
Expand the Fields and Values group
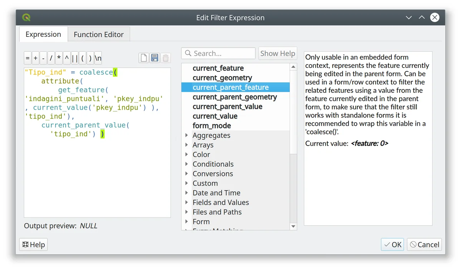tap(187, 202)
